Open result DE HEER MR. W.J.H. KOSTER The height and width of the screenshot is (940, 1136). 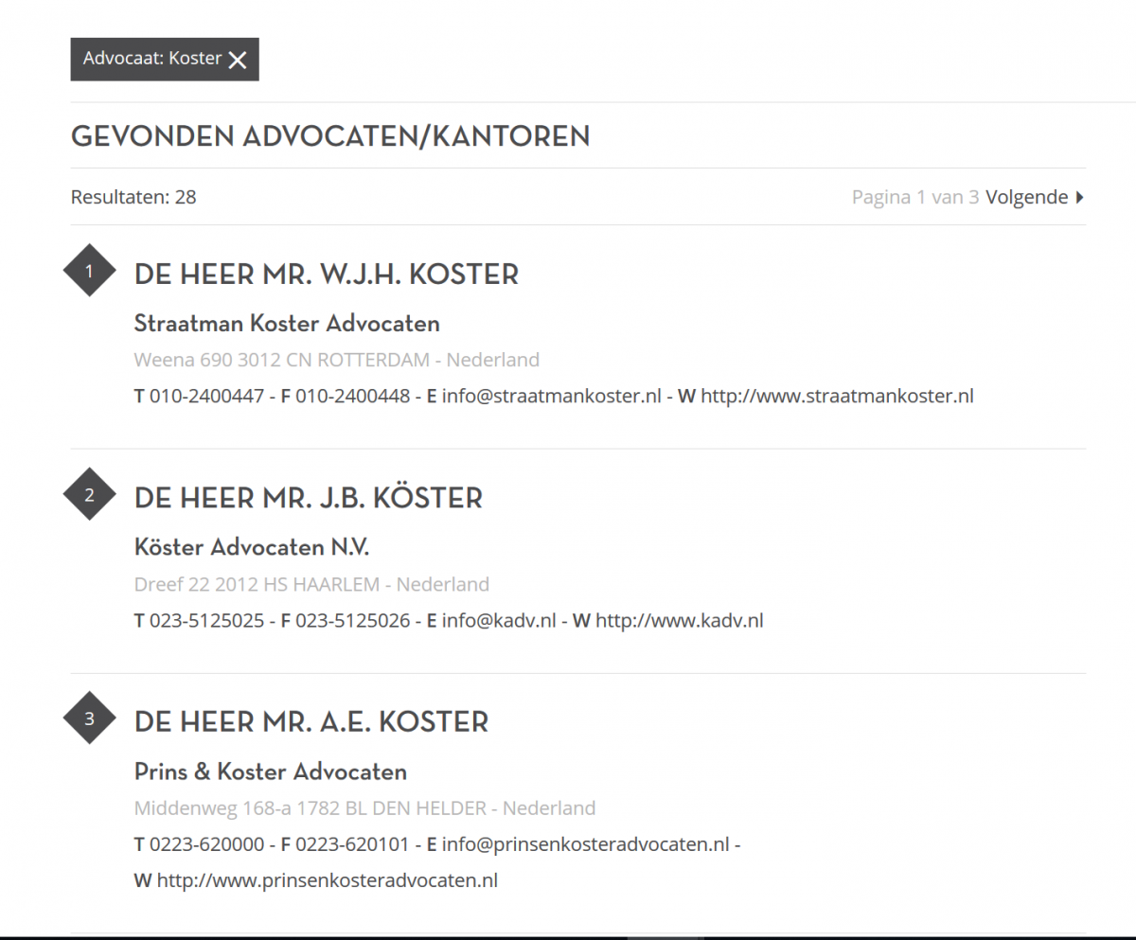[327, 275]
